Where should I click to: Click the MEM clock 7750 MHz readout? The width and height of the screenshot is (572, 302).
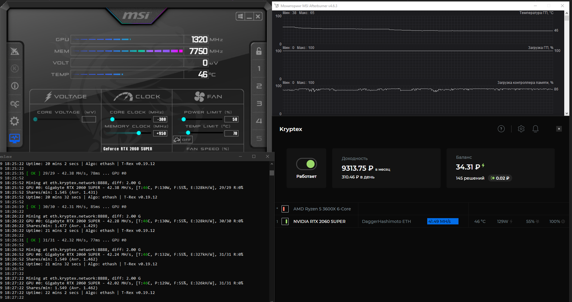point(198,51)
